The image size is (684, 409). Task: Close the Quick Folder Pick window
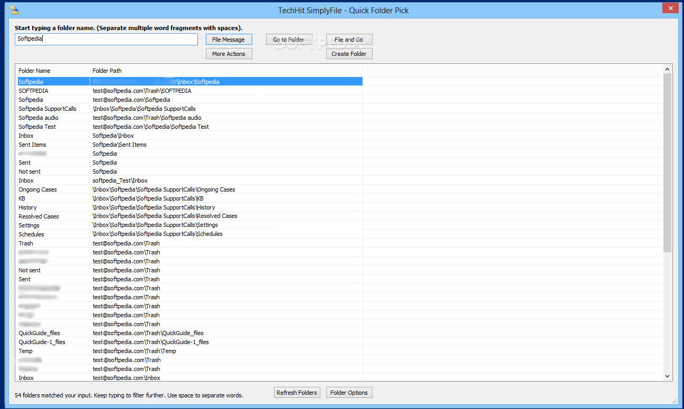(x=670, y=8)
